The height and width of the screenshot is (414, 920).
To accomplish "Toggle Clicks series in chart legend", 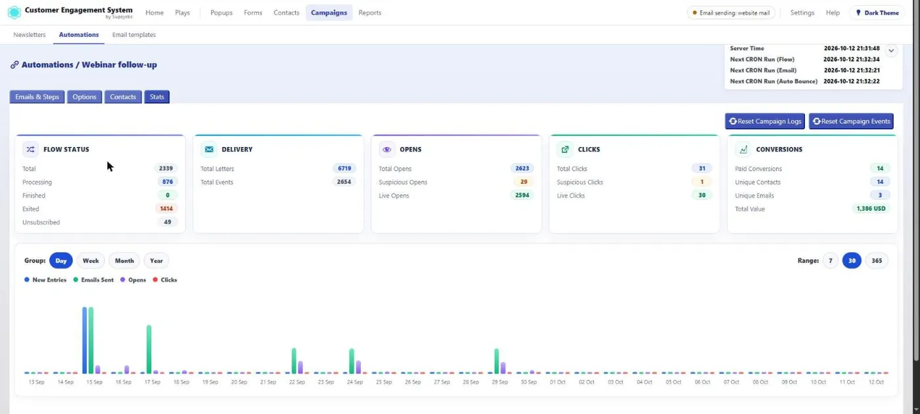I will point(165,279).
